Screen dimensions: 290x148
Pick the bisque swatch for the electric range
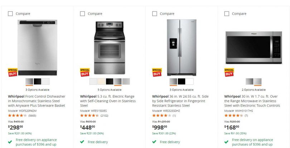pyautogui.click(x=102, y=82)
